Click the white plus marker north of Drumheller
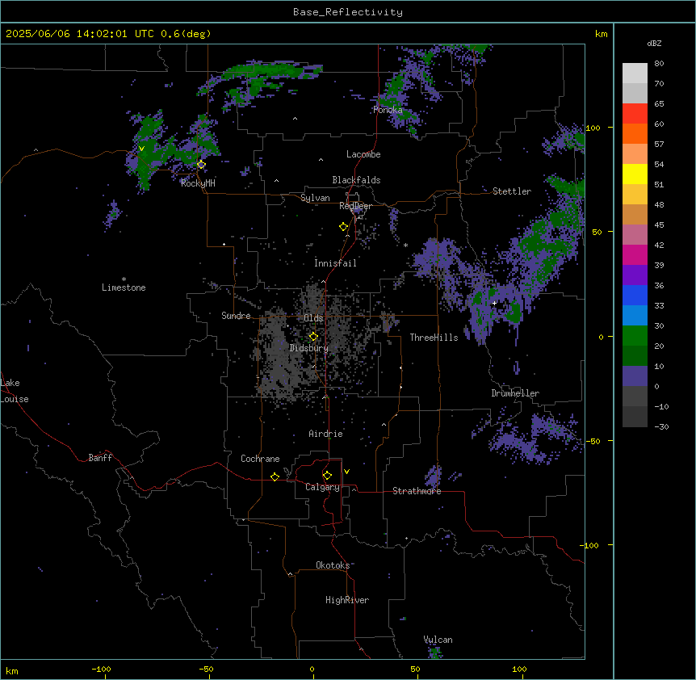696x680 pixels. coord(494,303)
